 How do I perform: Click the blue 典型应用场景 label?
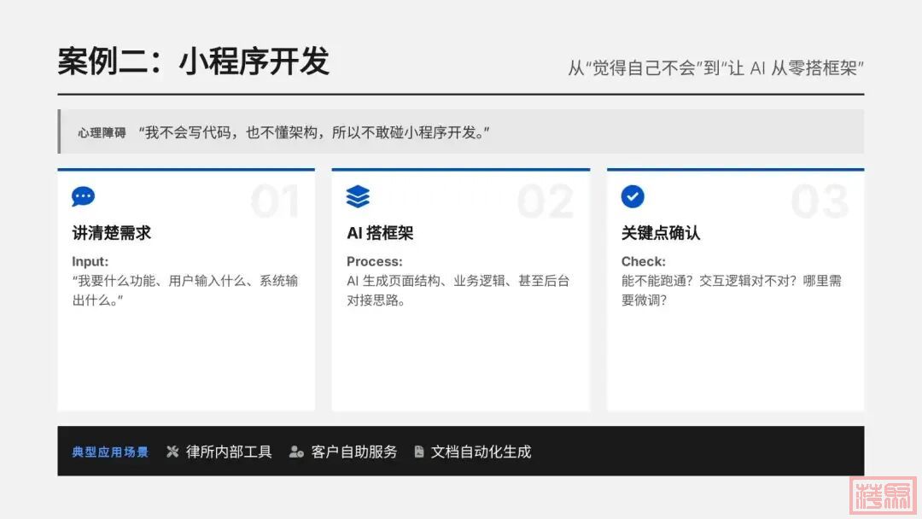110,452
